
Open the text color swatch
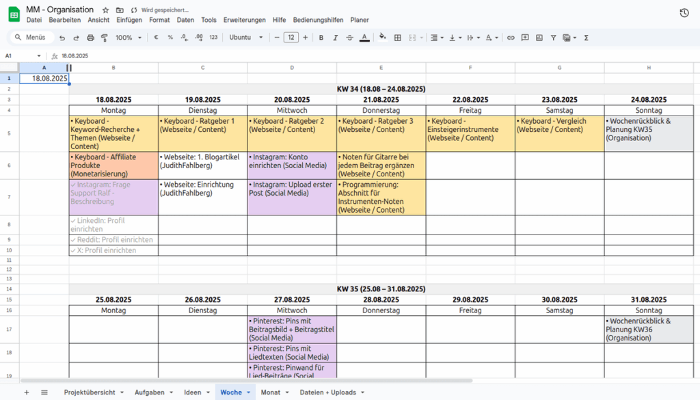[363, 38]
